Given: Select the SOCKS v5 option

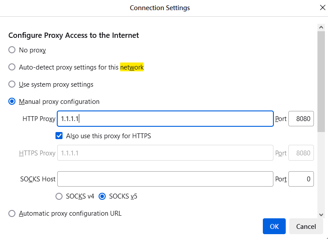Looking at the screenshot, I should [102, 196].
